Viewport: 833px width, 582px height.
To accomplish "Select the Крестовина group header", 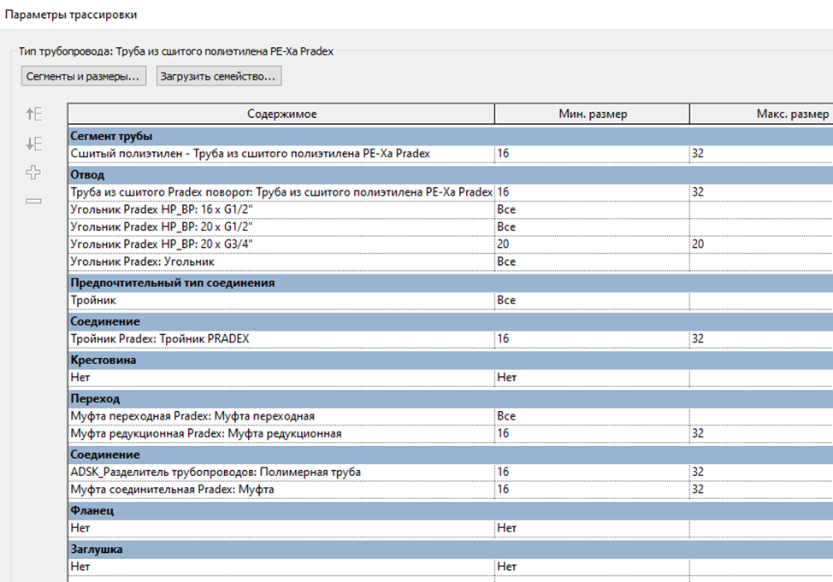I will click(x=451, y=360).
